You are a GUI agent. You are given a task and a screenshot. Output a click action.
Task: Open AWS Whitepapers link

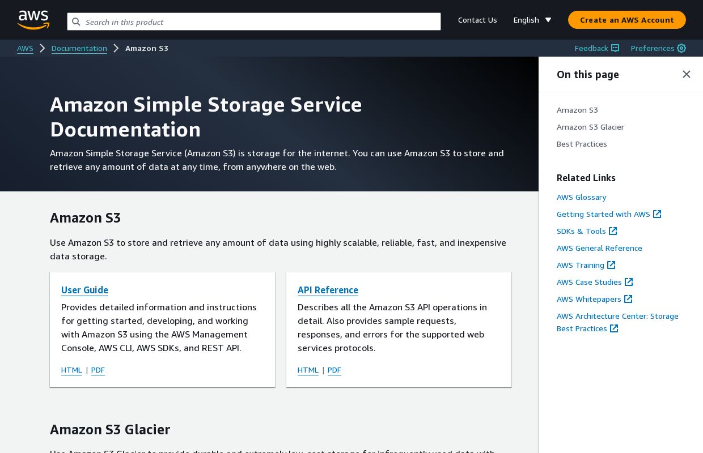pos(589,299)
